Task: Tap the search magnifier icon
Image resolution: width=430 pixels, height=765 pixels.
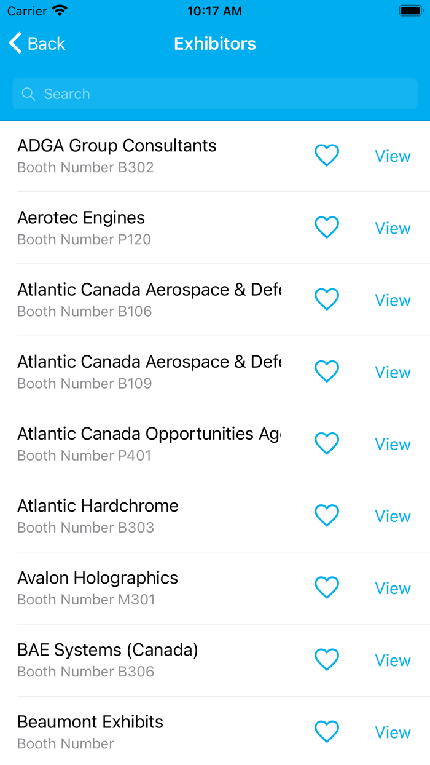Action: 28,93
